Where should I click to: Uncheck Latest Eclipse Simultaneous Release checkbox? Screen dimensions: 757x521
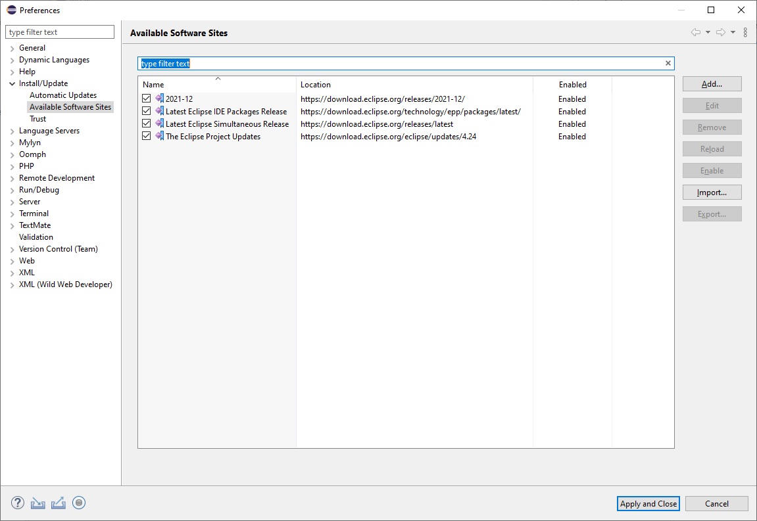[146, 124]
